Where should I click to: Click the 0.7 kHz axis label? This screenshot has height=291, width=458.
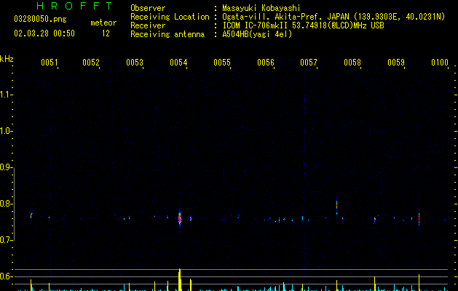pos(6,240)
